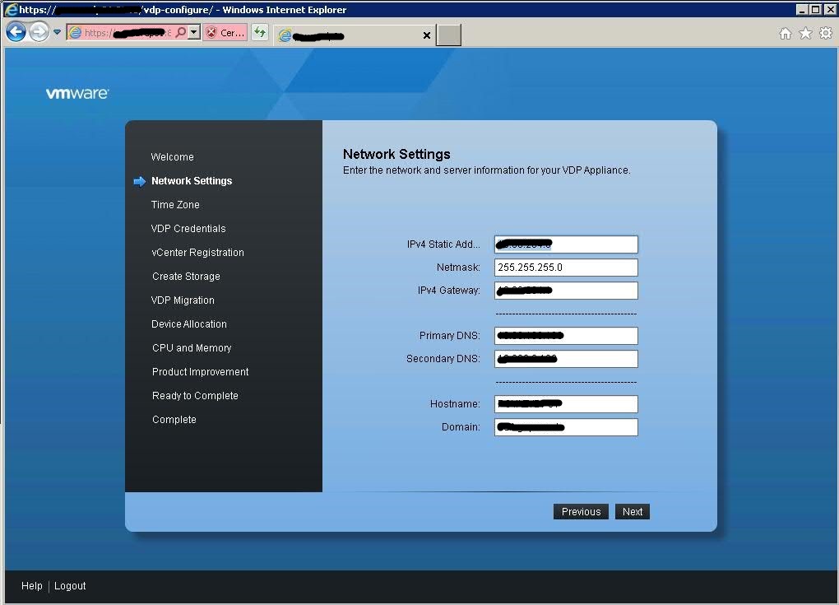Select Welcome step in sidebar

[172, 157]
